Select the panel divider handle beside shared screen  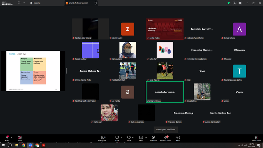coord(66,71)
